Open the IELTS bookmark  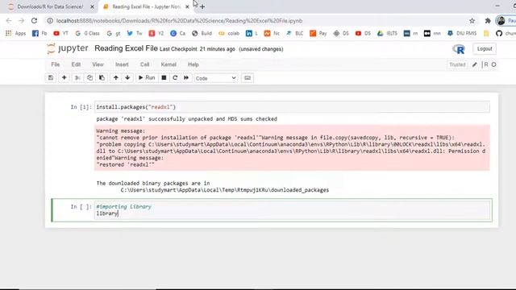pos(387,33)
